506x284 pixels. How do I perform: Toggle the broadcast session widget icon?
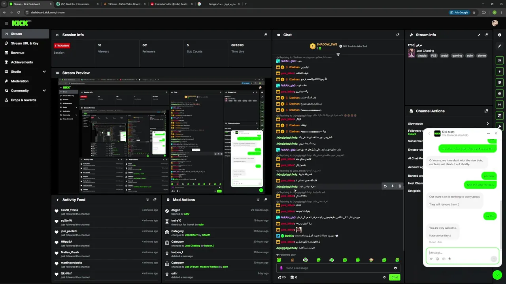500,105
